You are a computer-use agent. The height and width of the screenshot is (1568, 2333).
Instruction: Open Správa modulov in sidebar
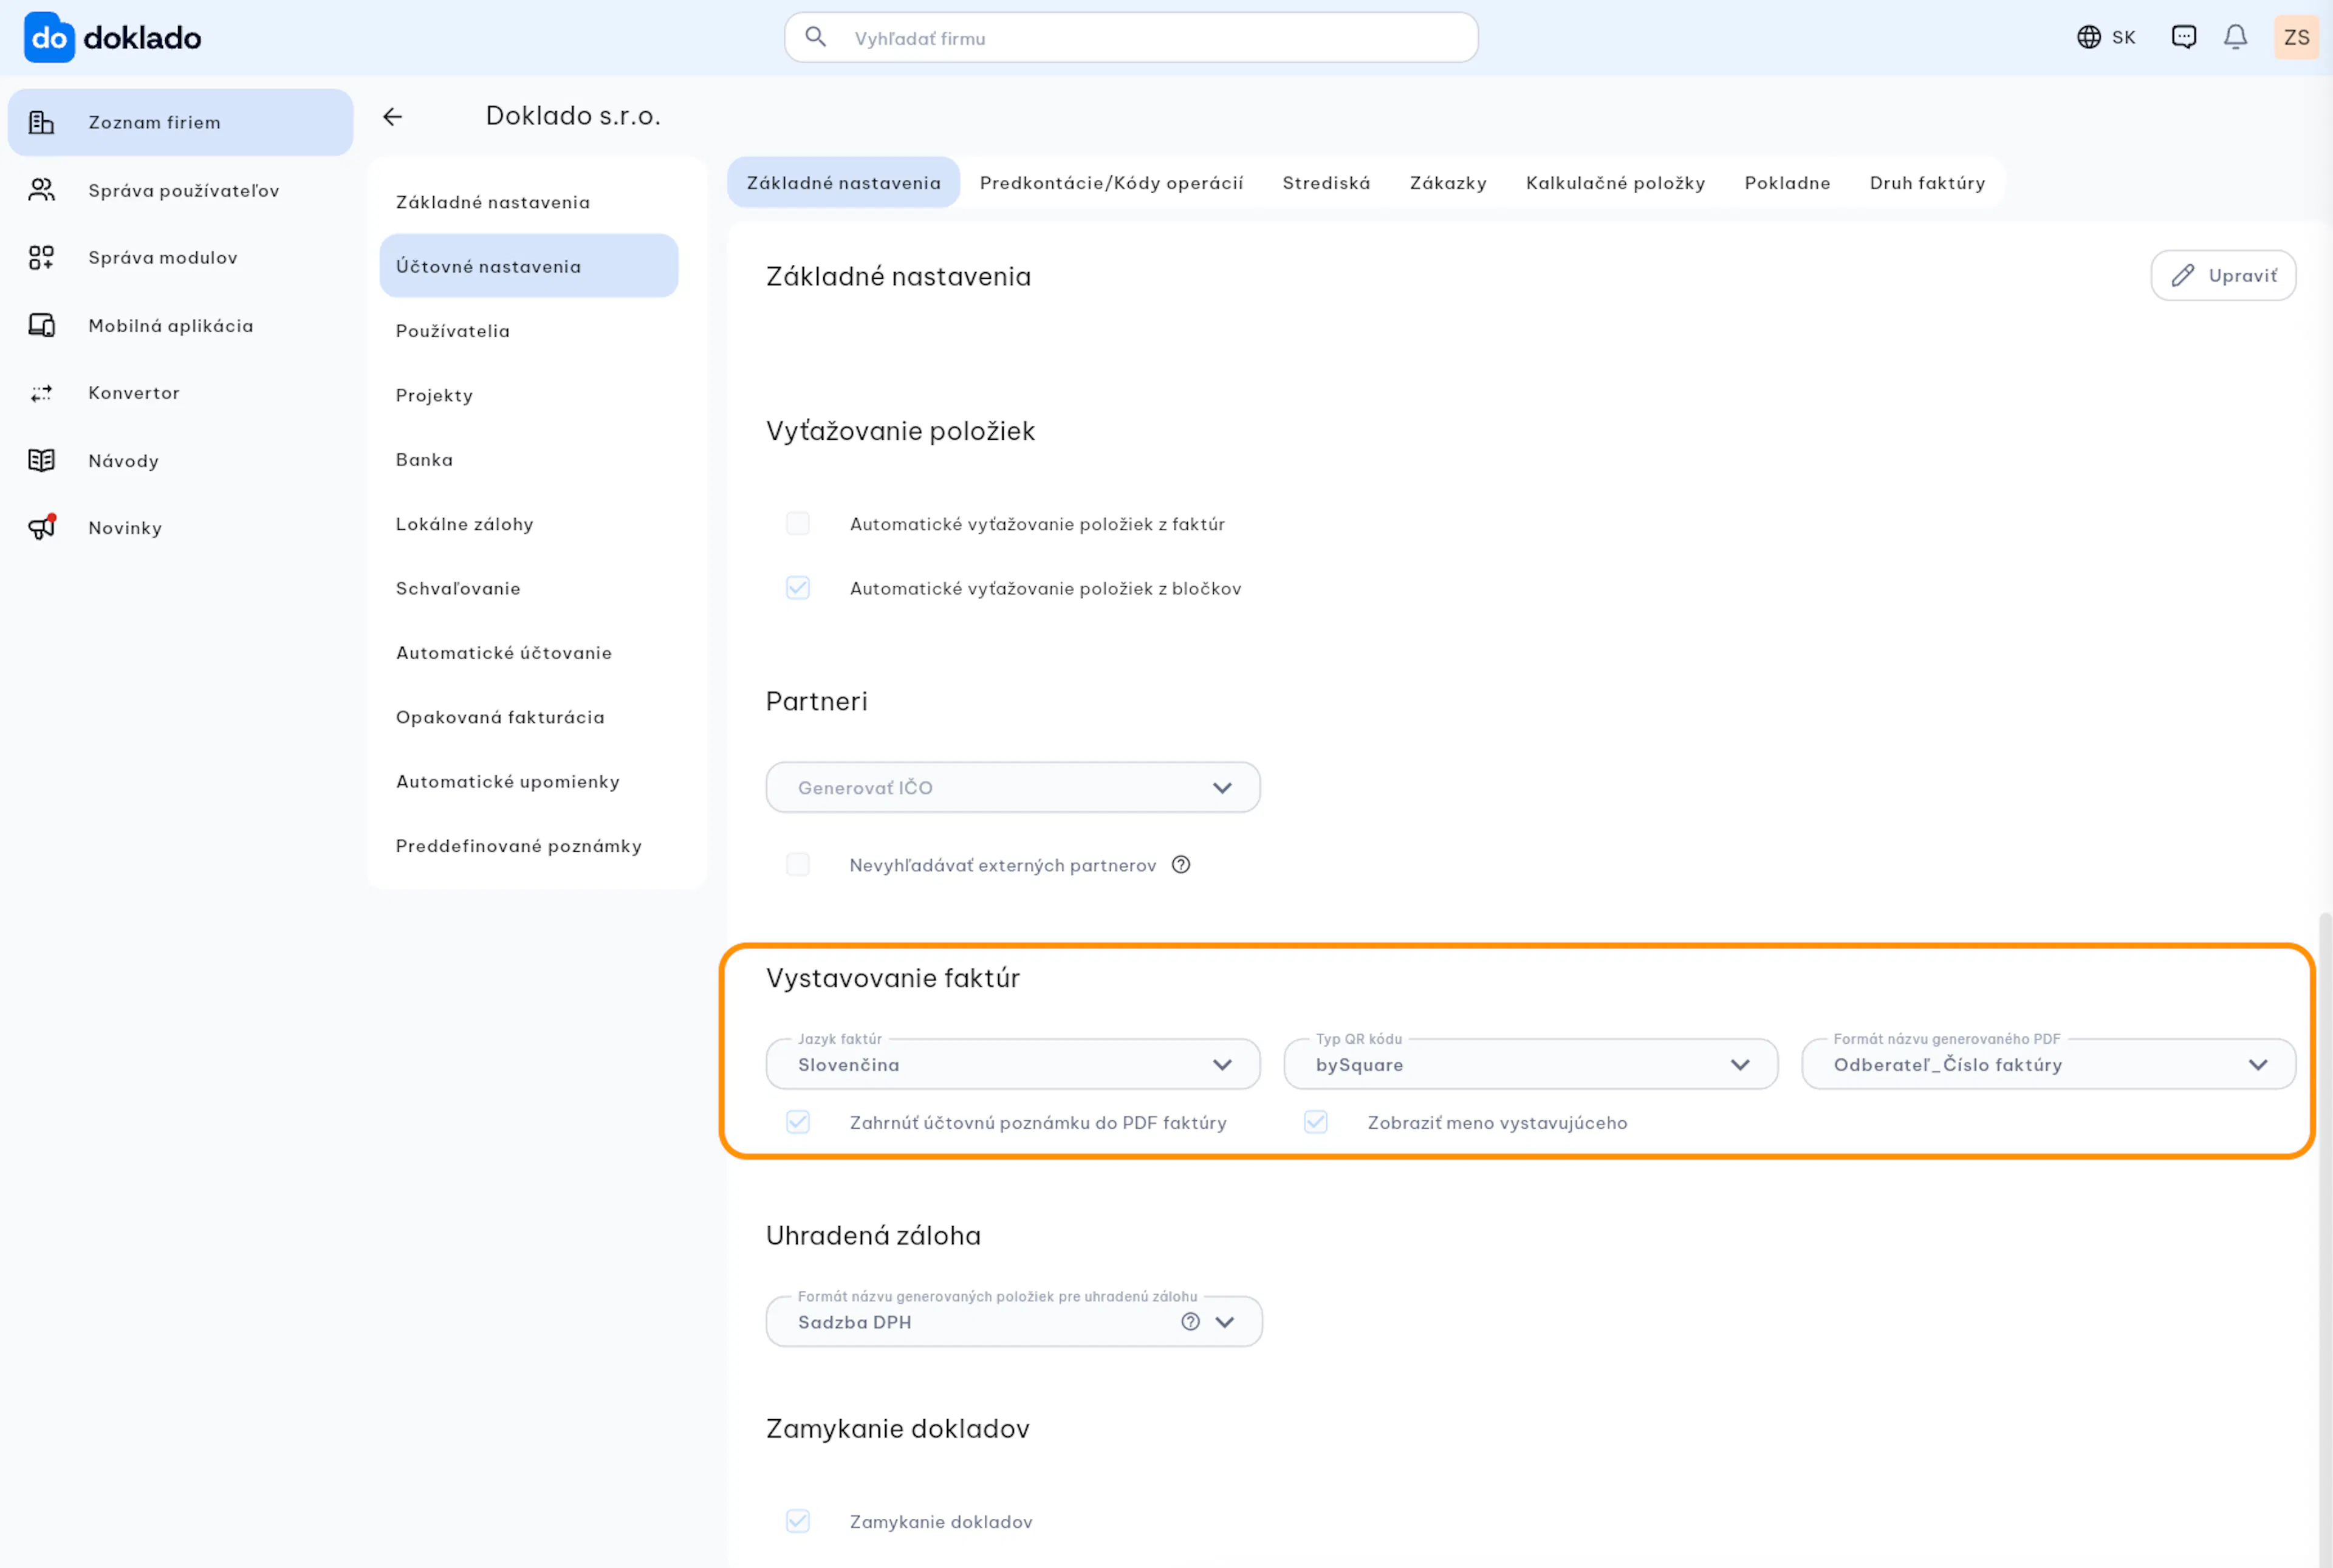181,257
